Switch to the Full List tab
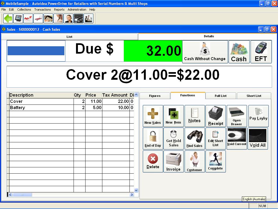 click(x=220, y=96)
